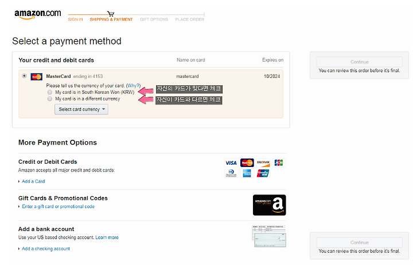Click the Select a payment method heading
413x266 pixels.
click(x=67, y=41)
